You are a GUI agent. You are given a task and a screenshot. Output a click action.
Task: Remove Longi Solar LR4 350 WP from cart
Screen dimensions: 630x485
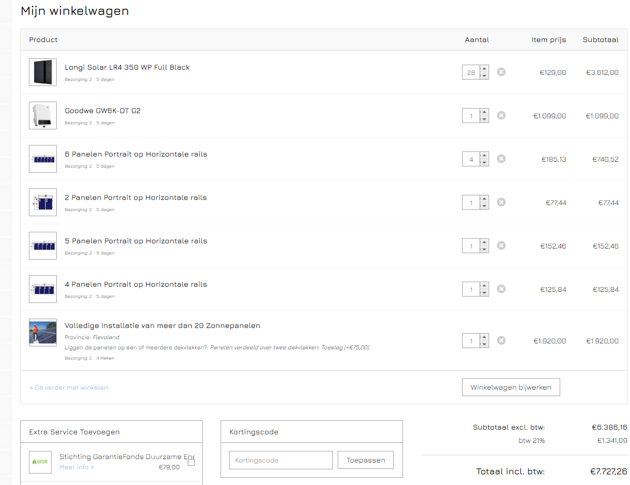tap(501, 72)
